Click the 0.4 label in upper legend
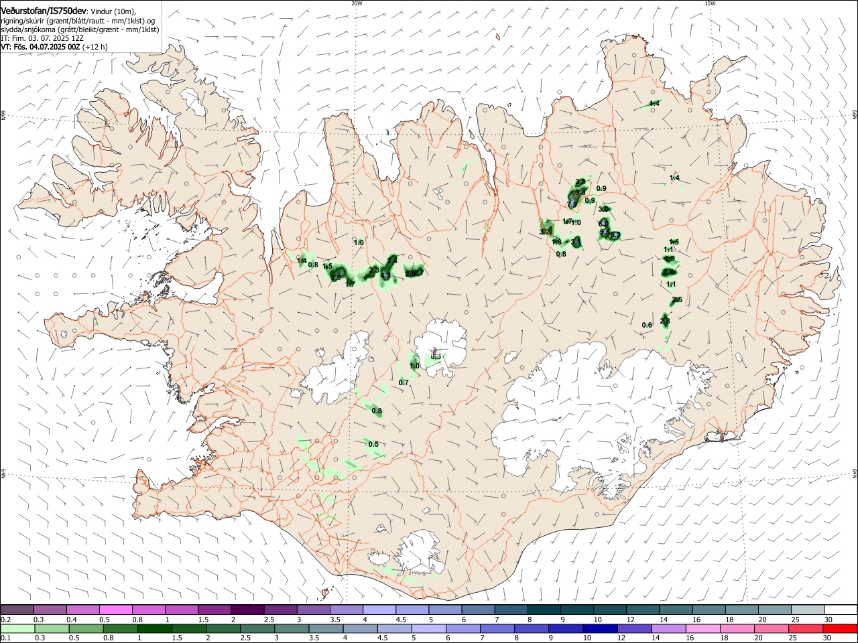The image size is (858, 643). pyautogui.click(x=72, y=620)
